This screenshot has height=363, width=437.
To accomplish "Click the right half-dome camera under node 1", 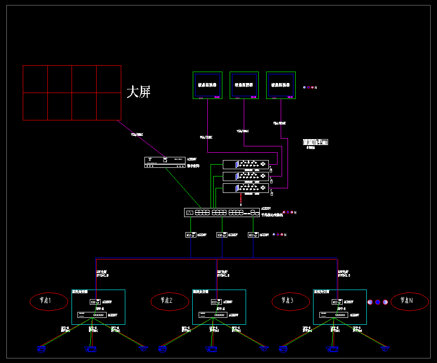I will tap(143, 349).
